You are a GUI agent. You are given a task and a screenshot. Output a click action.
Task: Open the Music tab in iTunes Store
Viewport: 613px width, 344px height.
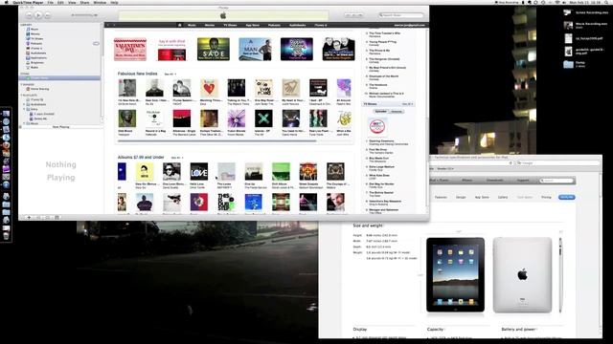click(x=192, y=25)
